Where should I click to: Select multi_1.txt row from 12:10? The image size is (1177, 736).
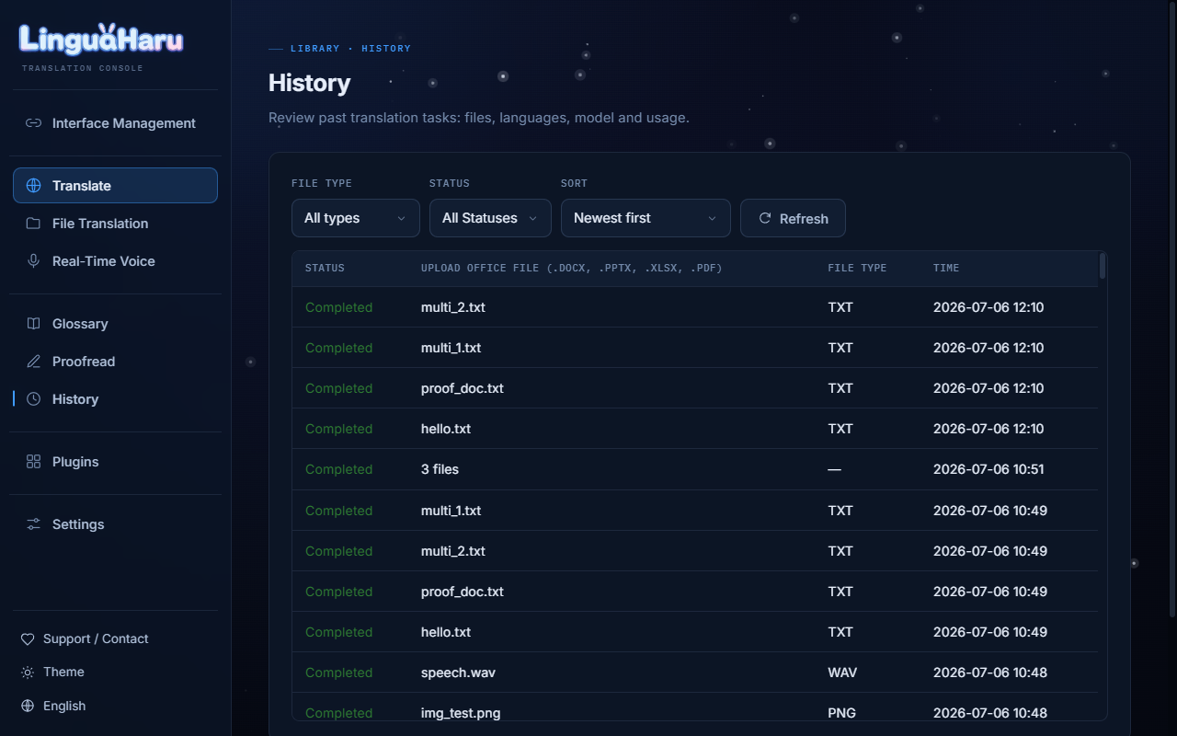(695, 348)
